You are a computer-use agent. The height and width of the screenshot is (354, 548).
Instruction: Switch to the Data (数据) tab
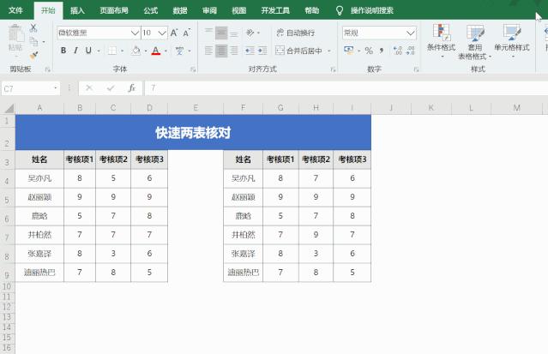[180, 10]
